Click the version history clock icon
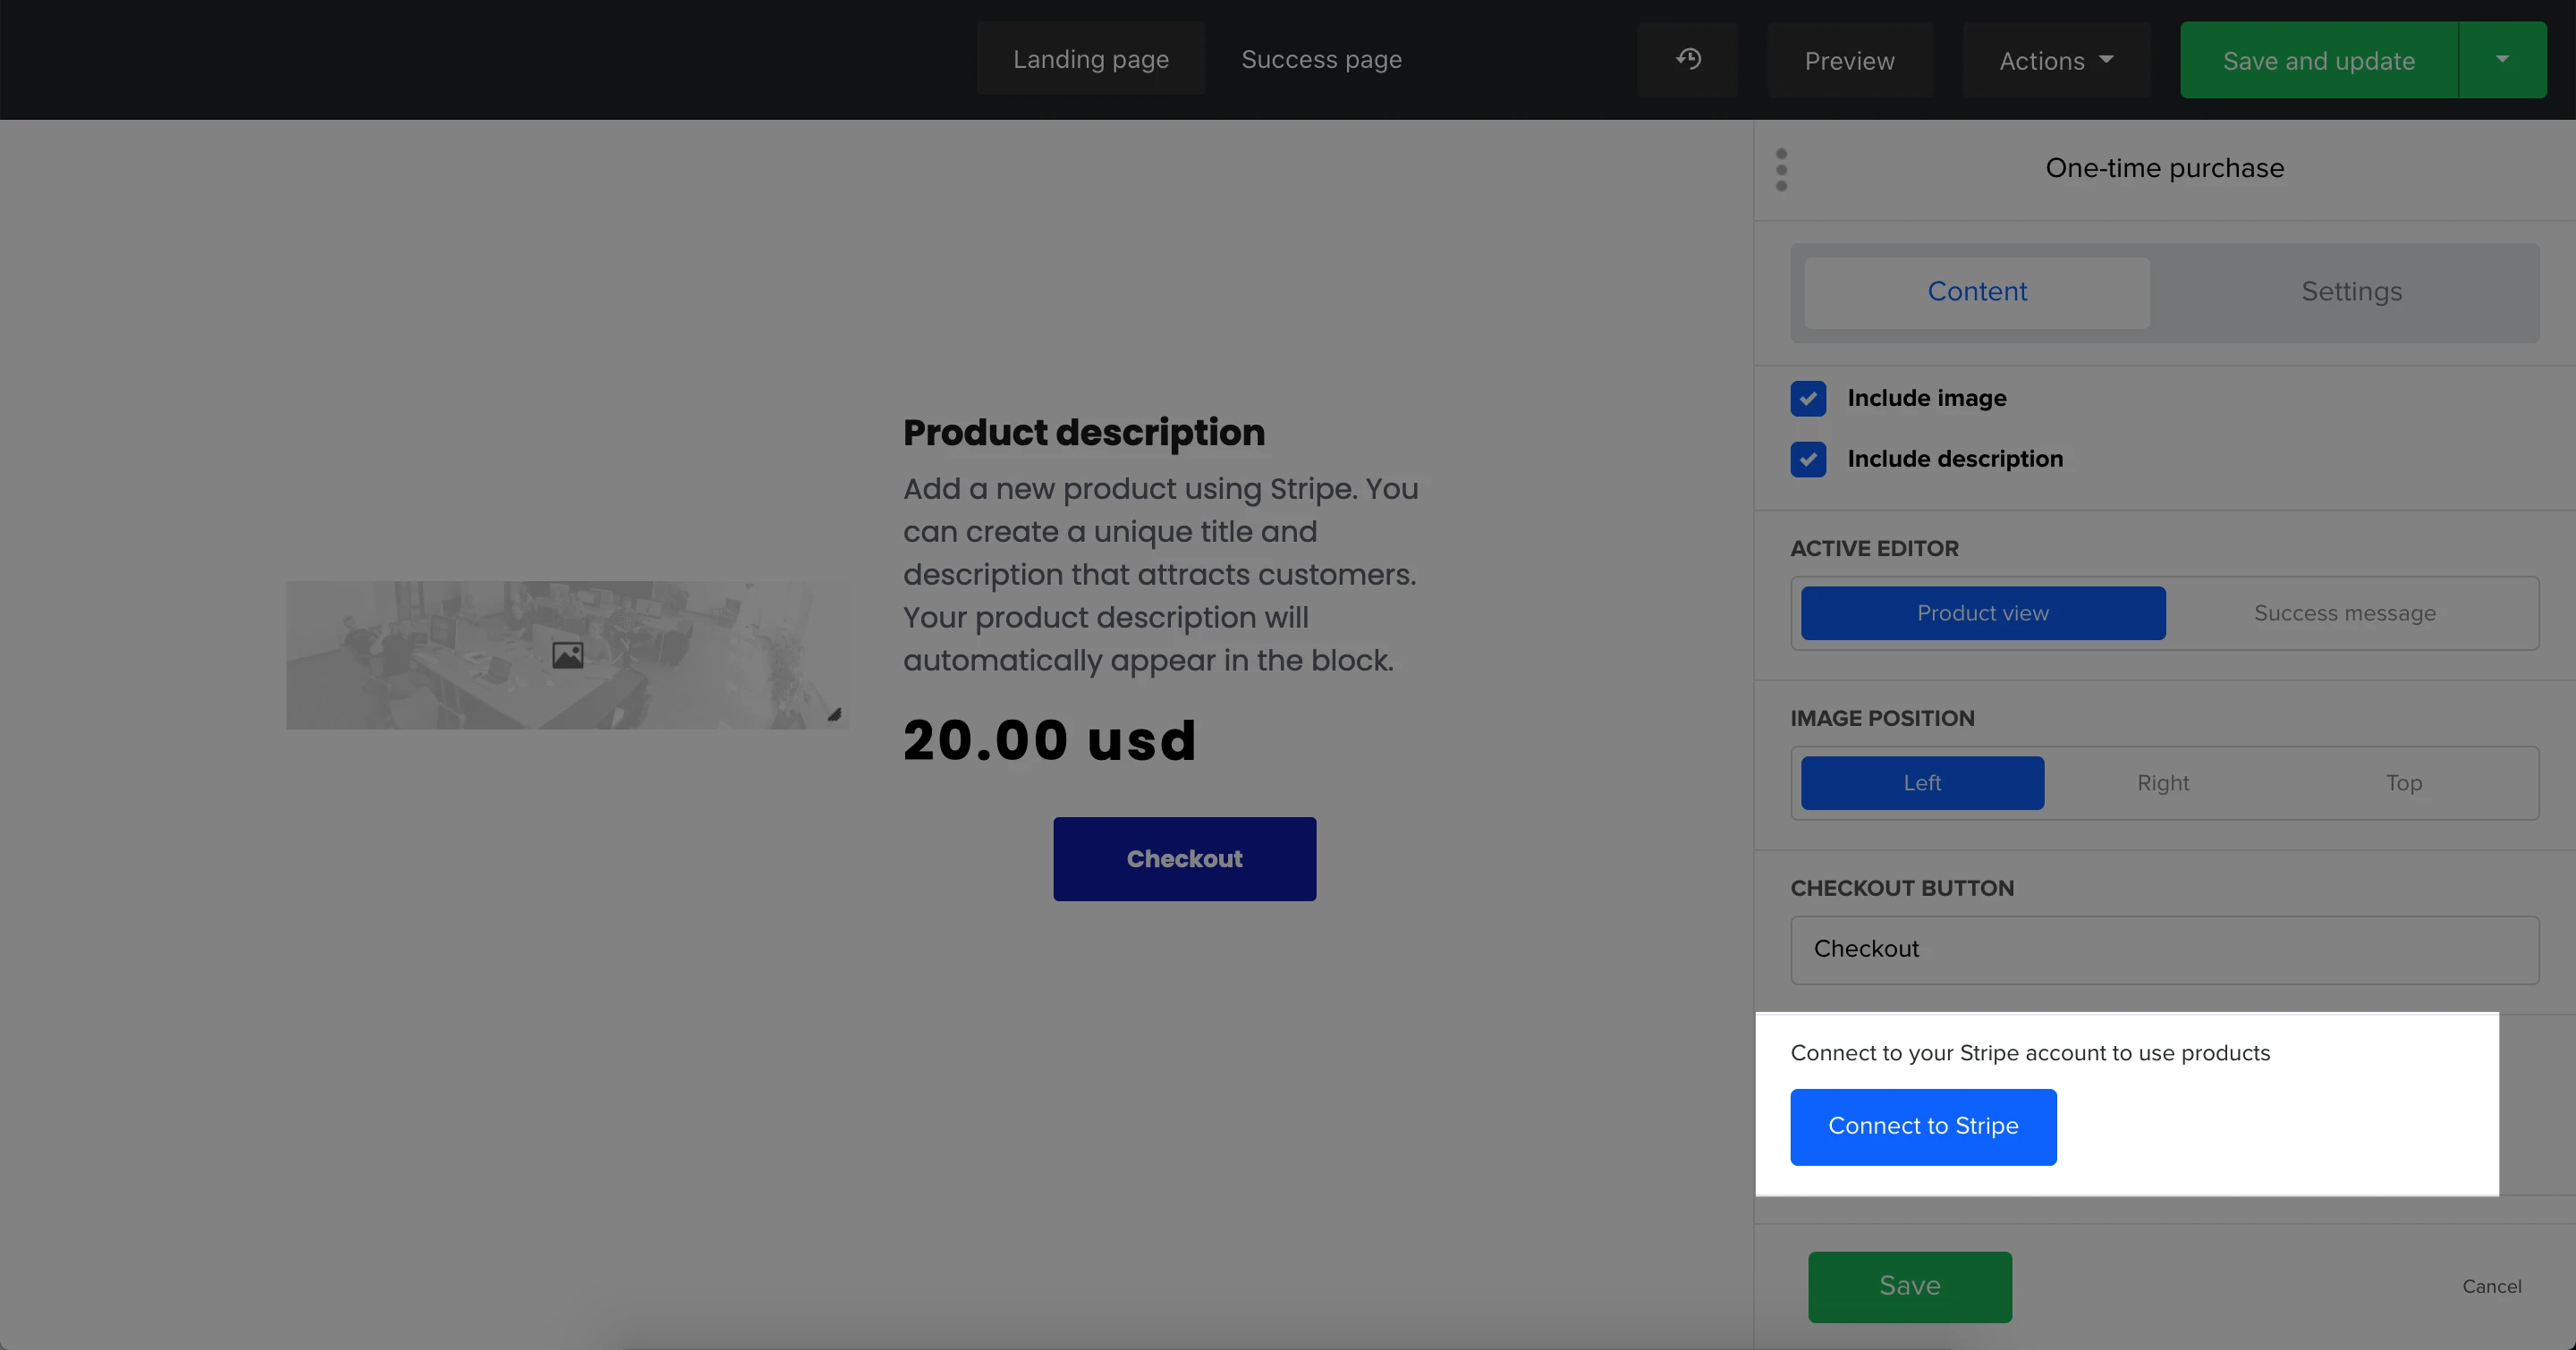 pos(1688,60)
